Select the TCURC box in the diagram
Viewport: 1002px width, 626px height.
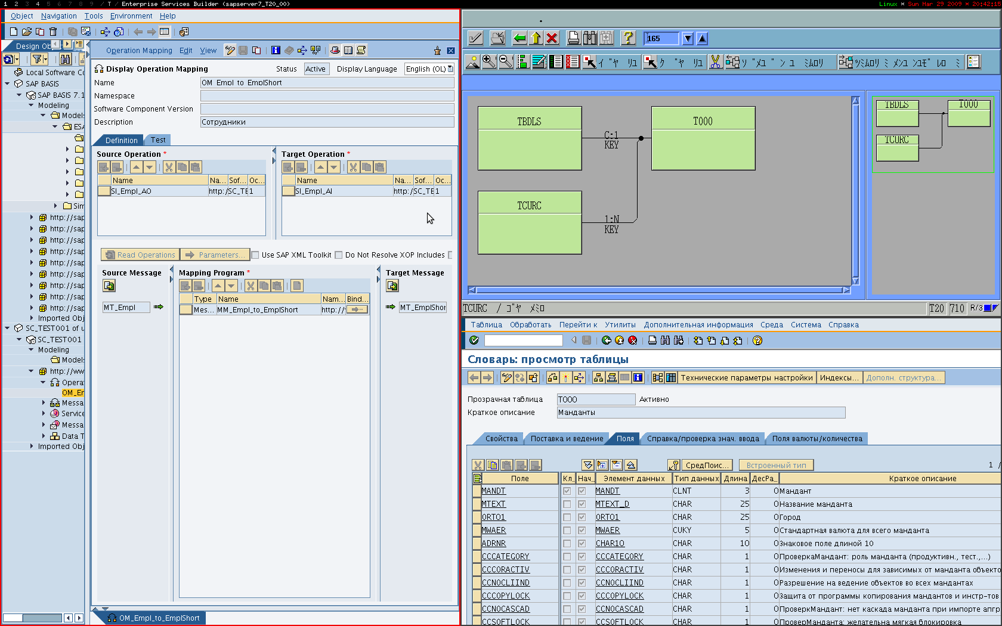(x=530, y=222)
